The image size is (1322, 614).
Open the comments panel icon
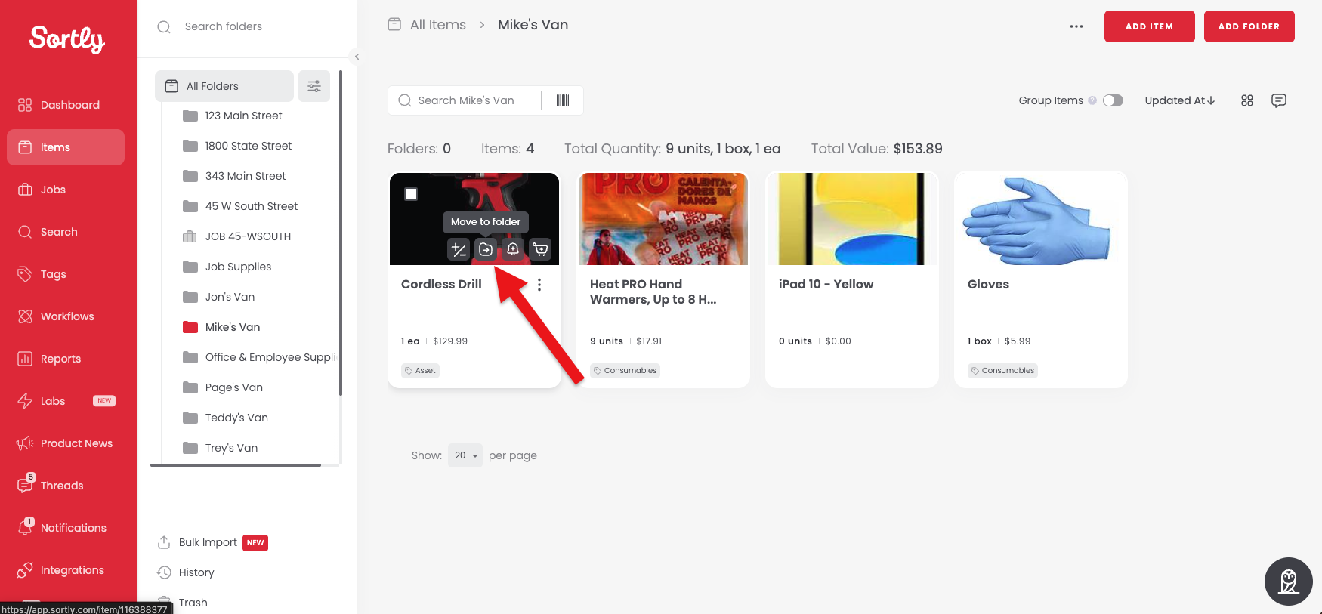tap(1279, 100)
